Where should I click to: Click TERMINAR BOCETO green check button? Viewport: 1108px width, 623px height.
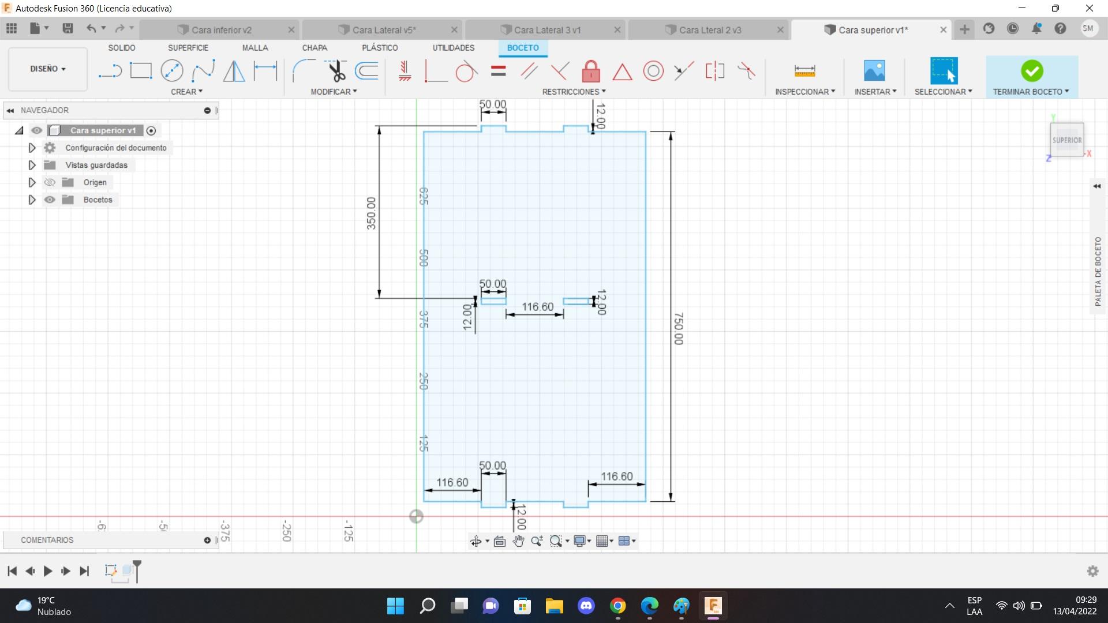(1031, 71)
